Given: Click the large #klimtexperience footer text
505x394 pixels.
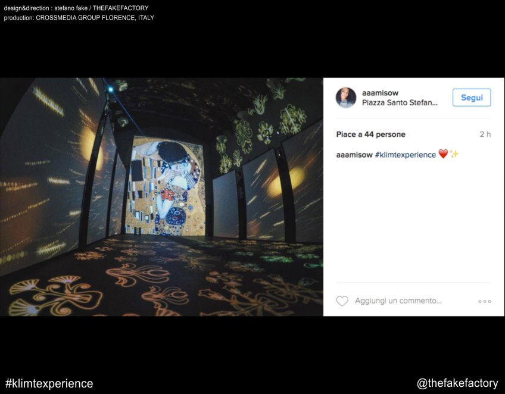Looking at the screenshot, I should [x=49, y=383].
